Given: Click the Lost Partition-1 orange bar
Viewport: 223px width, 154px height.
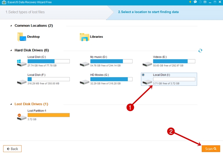Looking at the screenshot, I should (49, 115).
